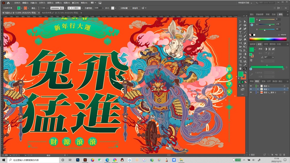Screen dimensions: 290x163
Task: Click 文档设置 button
Action: 124,8
